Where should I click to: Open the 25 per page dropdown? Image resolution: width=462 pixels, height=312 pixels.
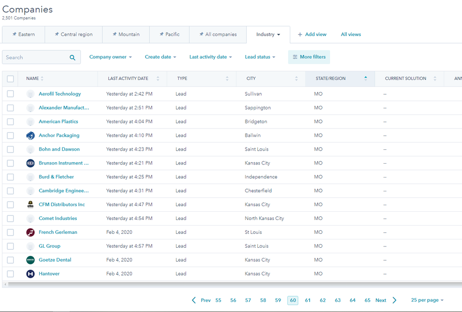(x=427, y=300)
